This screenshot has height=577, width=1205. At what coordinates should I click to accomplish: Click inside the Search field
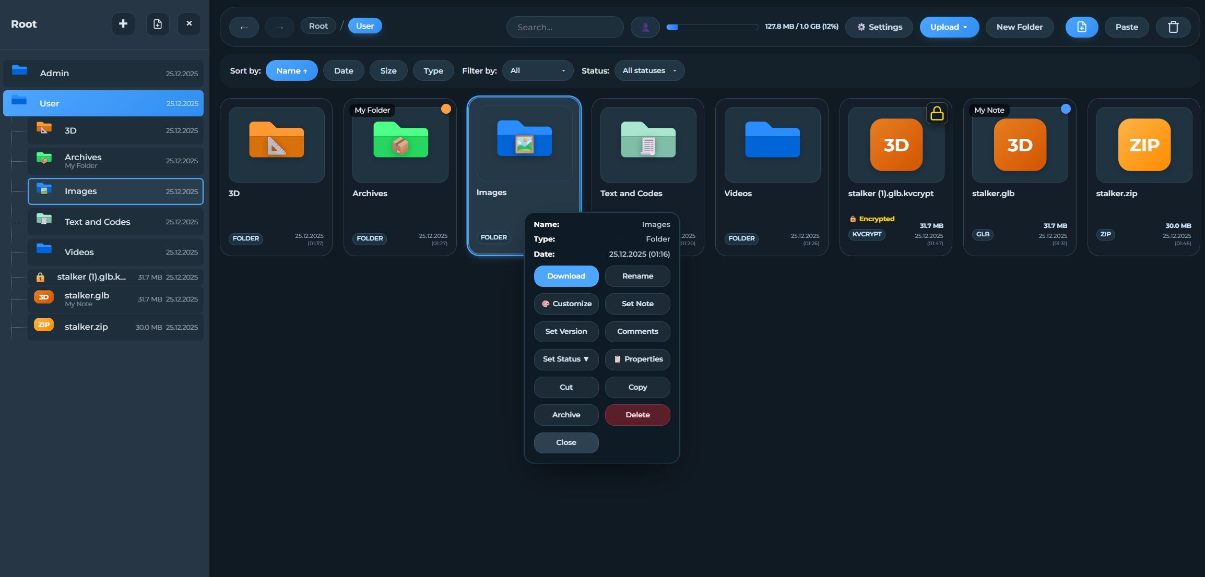(564, 27)
